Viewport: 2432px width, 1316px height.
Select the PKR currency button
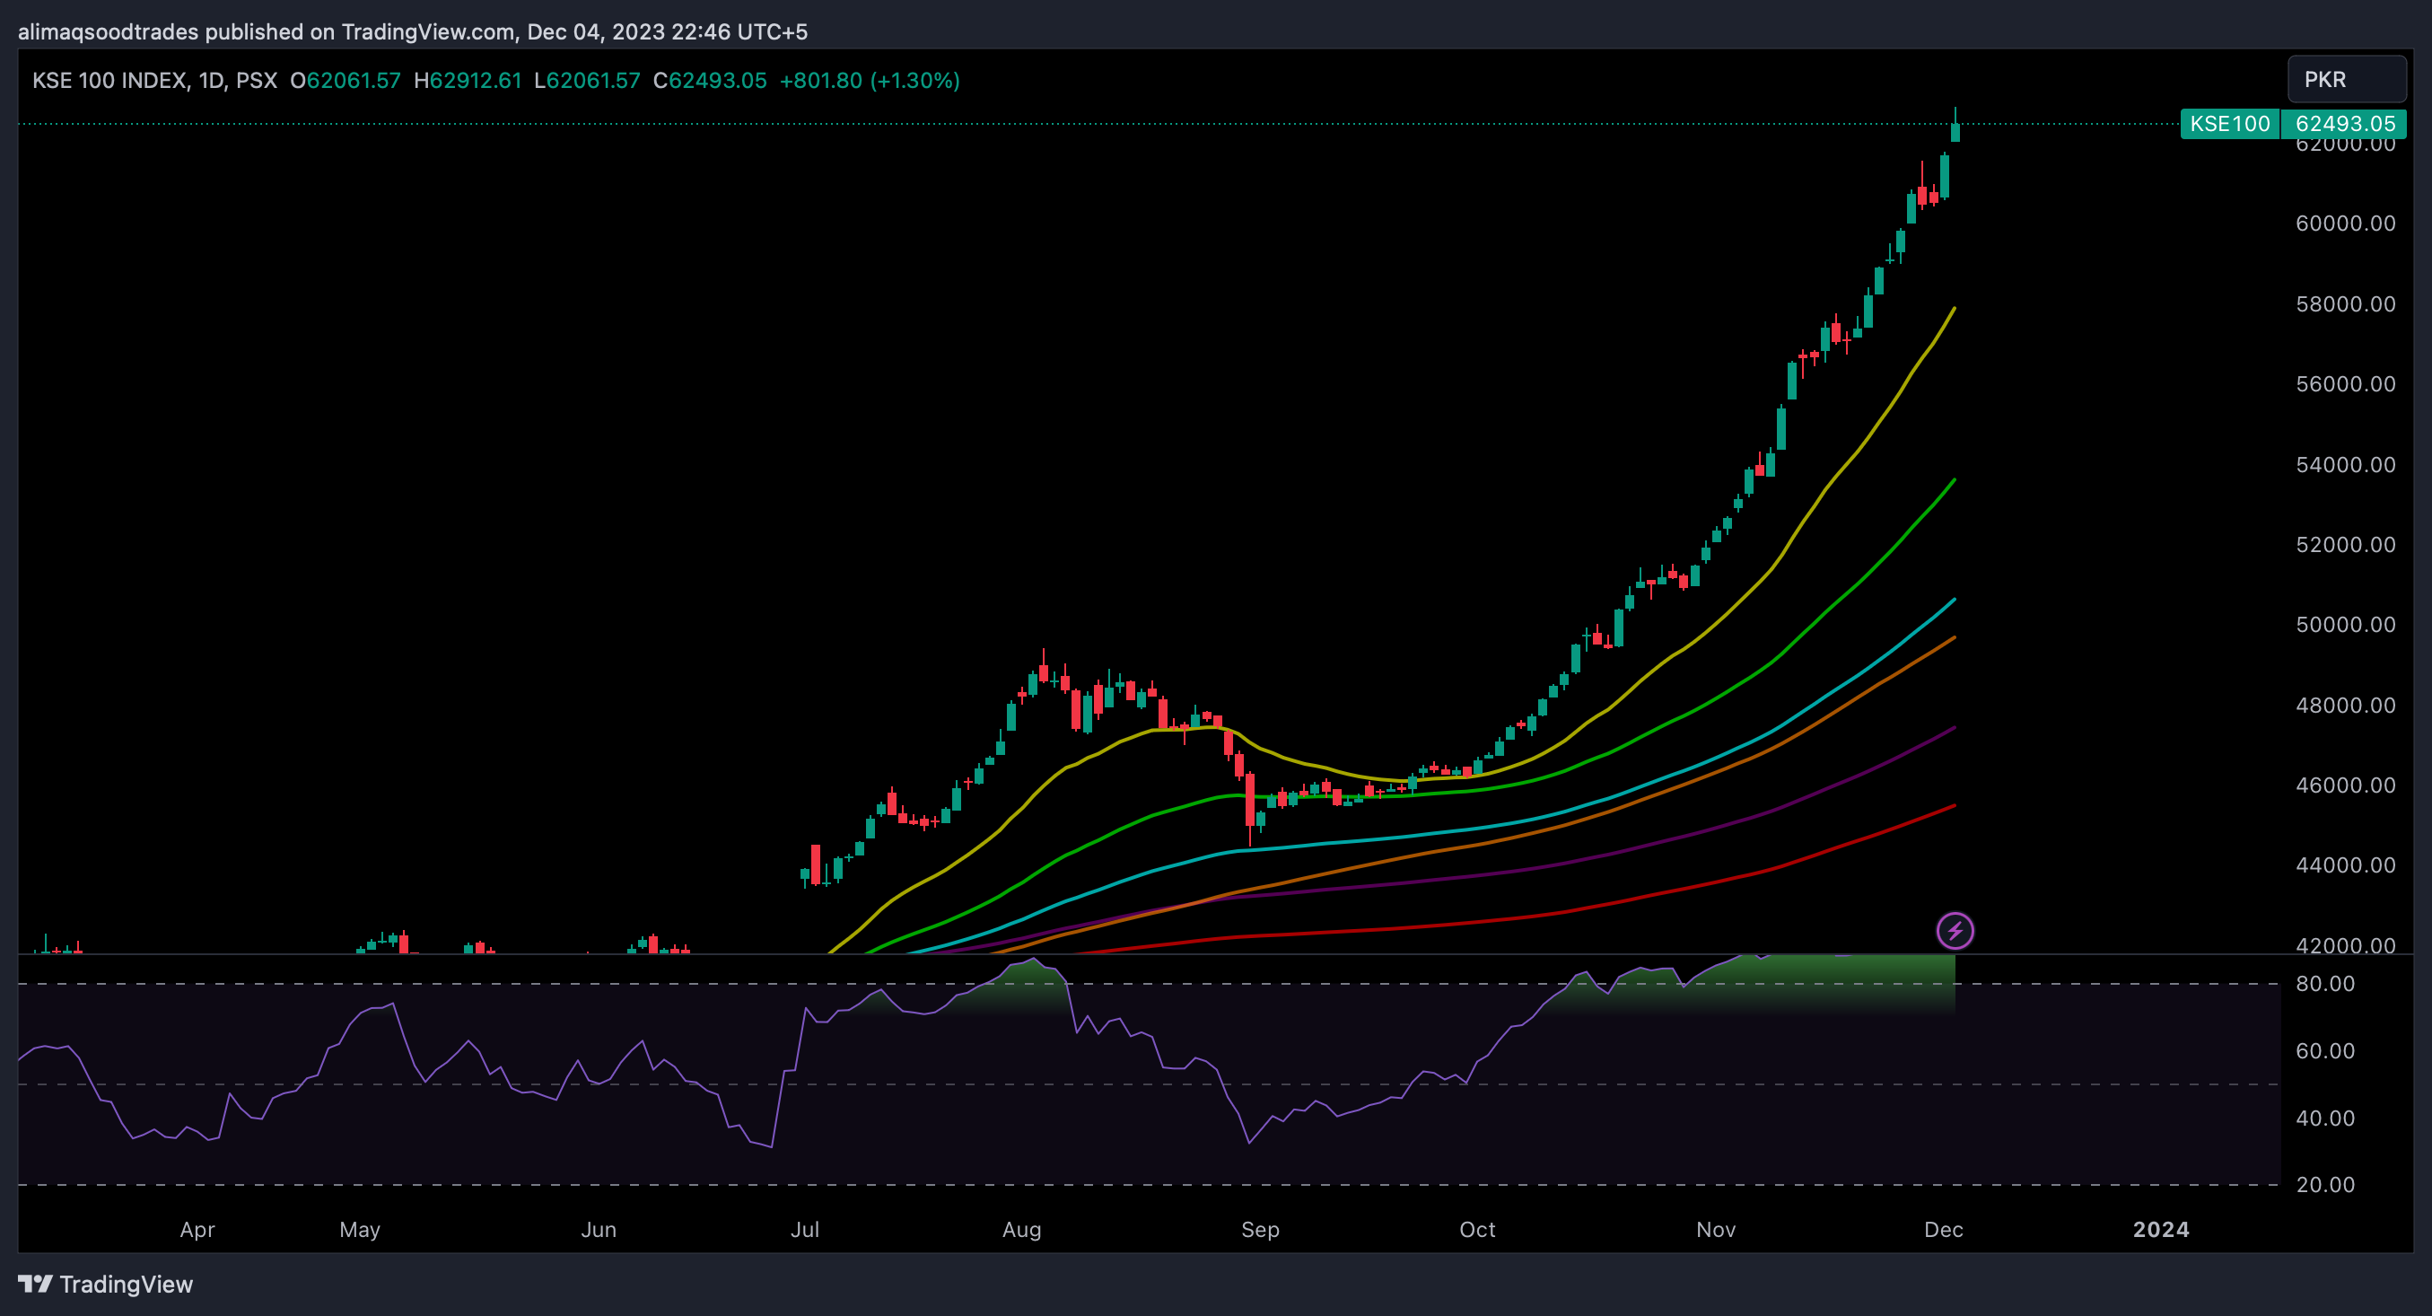tap(2346, 79)
